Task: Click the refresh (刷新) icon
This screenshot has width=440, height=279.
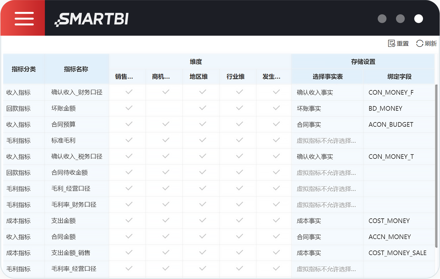Action: [x=419, y=44]
